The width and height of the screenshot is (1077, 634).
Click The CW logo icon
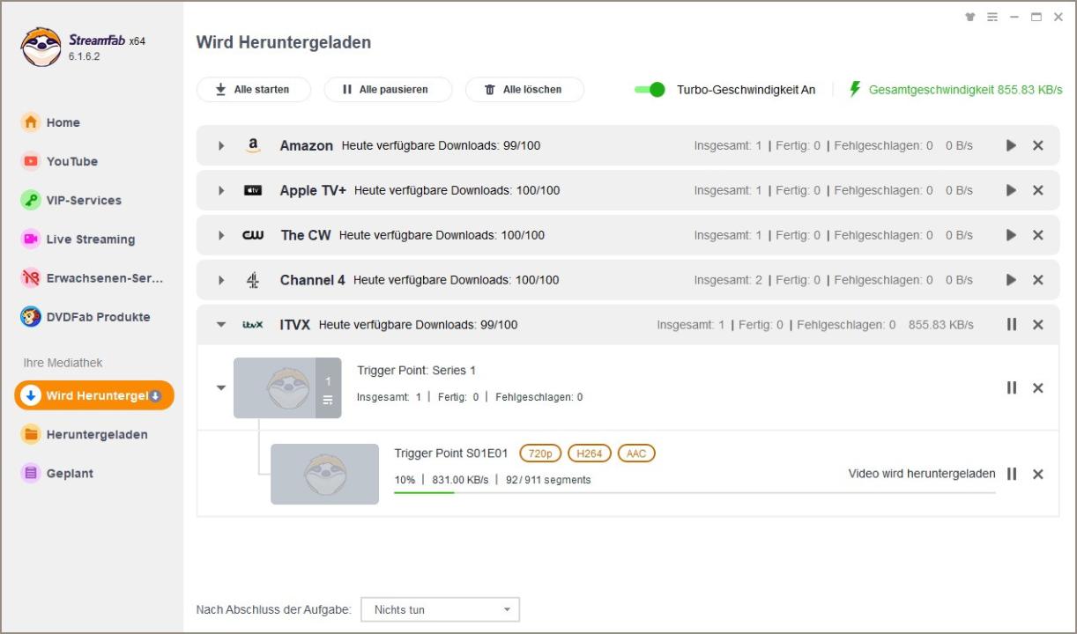coord(253,235)
